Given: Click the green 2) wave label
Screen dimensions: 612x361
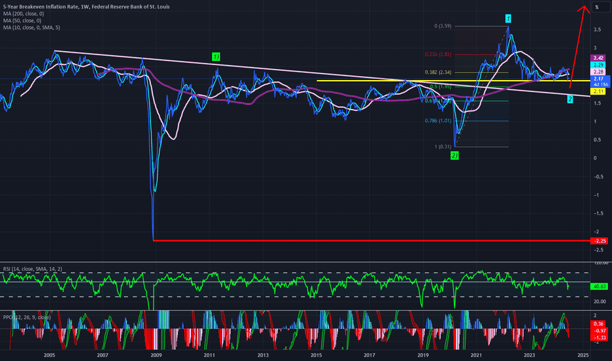Looking at the screenshot, I should click(454, 156).
